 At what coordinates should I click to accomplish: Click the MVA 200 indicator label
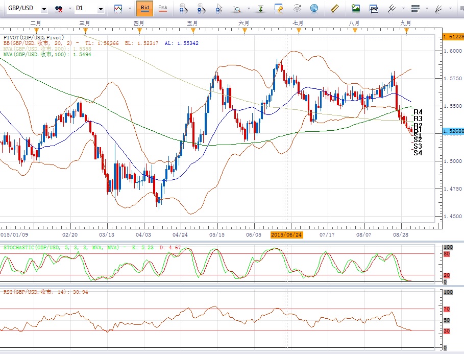[x=47, y=49]
